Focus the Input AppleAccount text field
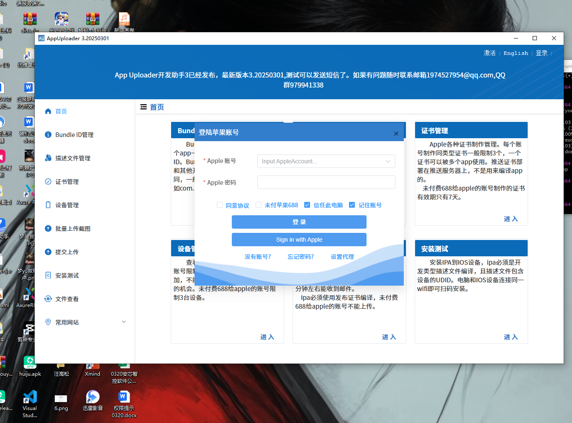 [x=326, y=161]
